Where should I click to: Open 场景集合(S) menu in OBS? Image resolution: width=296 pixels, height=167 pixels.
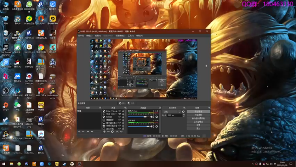[121, 36]
